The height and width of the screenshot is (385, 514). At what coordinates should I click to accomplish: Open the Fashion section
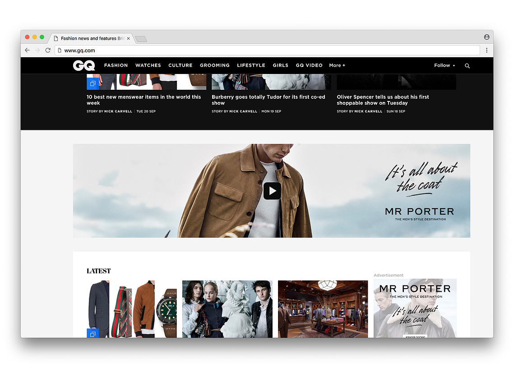pyautogui.click(x=116, y=65)
